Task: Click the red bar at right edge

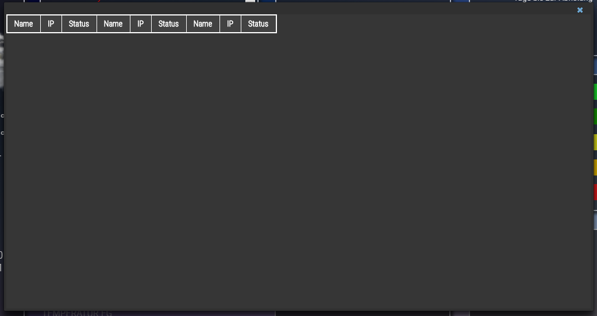Action: [x=595, y=192]
